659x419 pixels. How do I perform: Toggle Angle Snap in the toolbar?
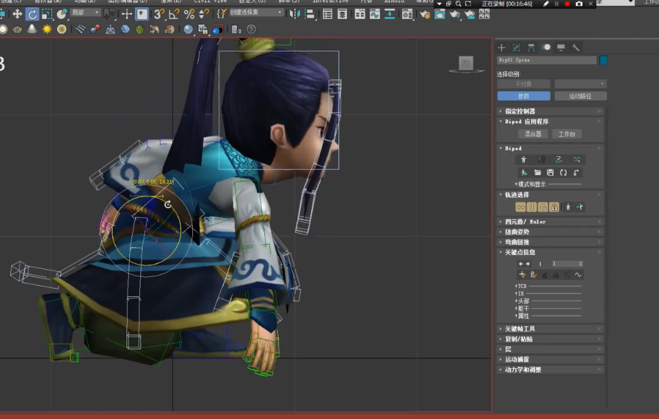(x=174, y=14)
